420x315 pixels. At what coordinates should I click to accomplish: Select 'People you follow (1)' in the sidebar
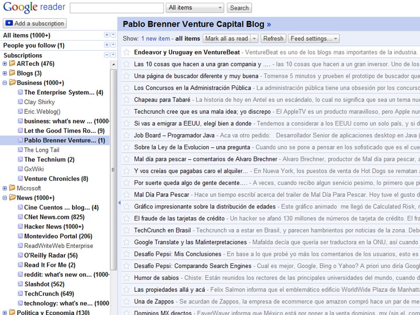[x=34, y=45]
